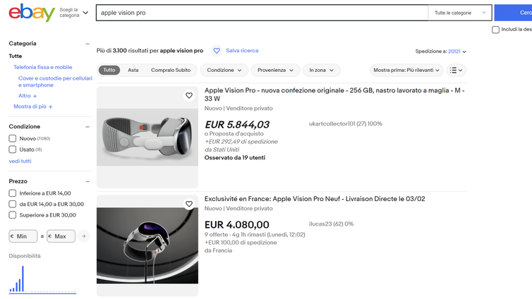Click vedi tutti conditions link

(20, 161)
